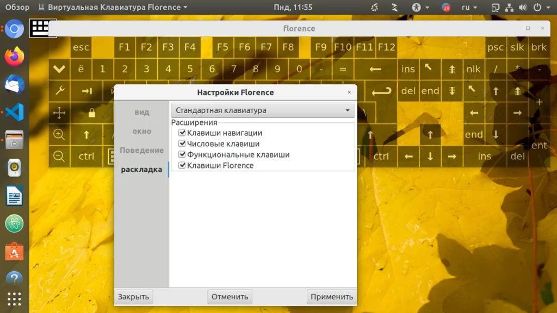Open the Стандартная клавиатура layout dropdown

click(263, 110)
